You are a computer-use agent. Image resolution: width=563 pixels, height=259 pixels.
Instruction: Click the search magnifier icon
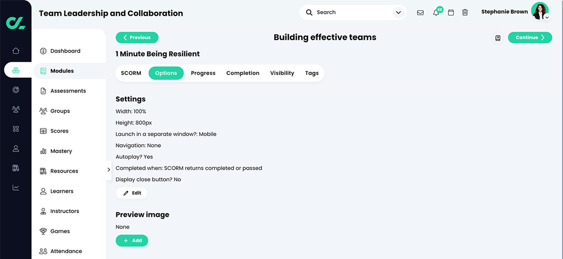pos(309,13)
